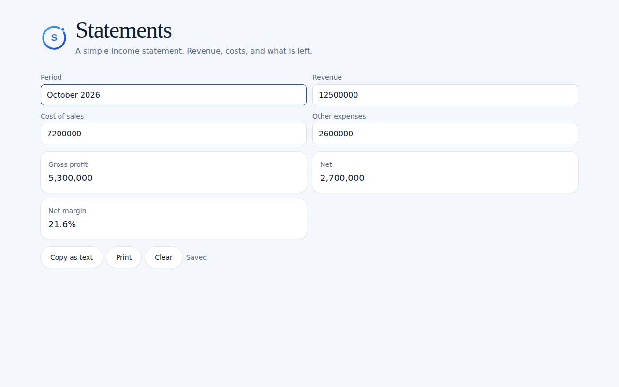Click the simple income statement subtitle

click(x=194, y=51)
